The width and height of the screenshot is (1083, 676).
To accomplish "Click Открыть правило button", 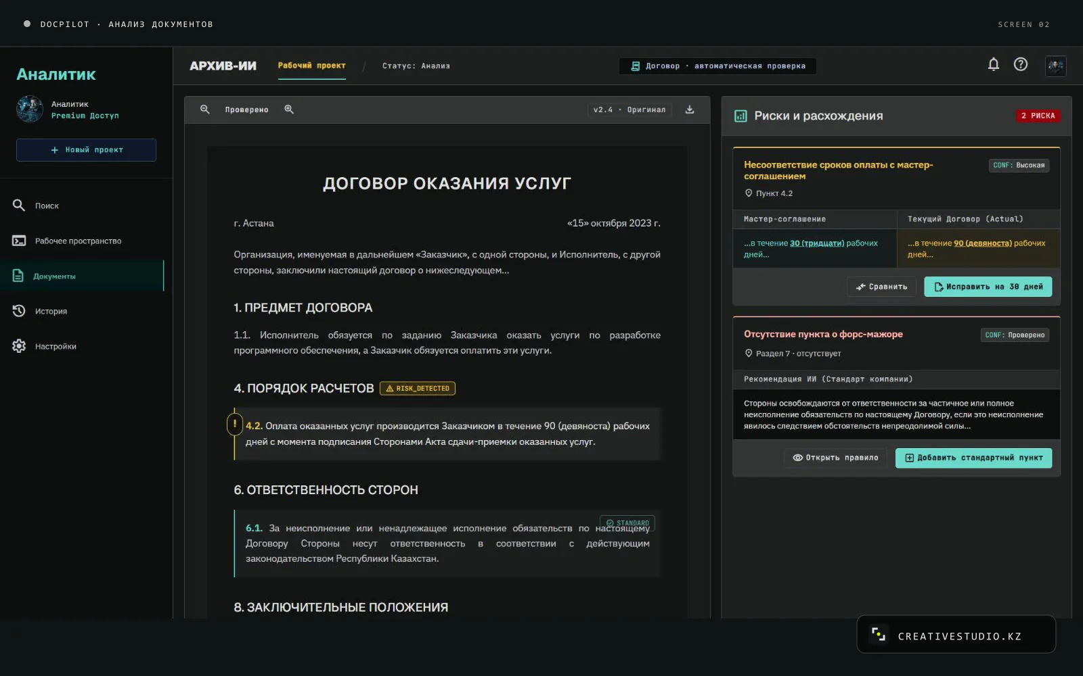I will coord(835,458).
